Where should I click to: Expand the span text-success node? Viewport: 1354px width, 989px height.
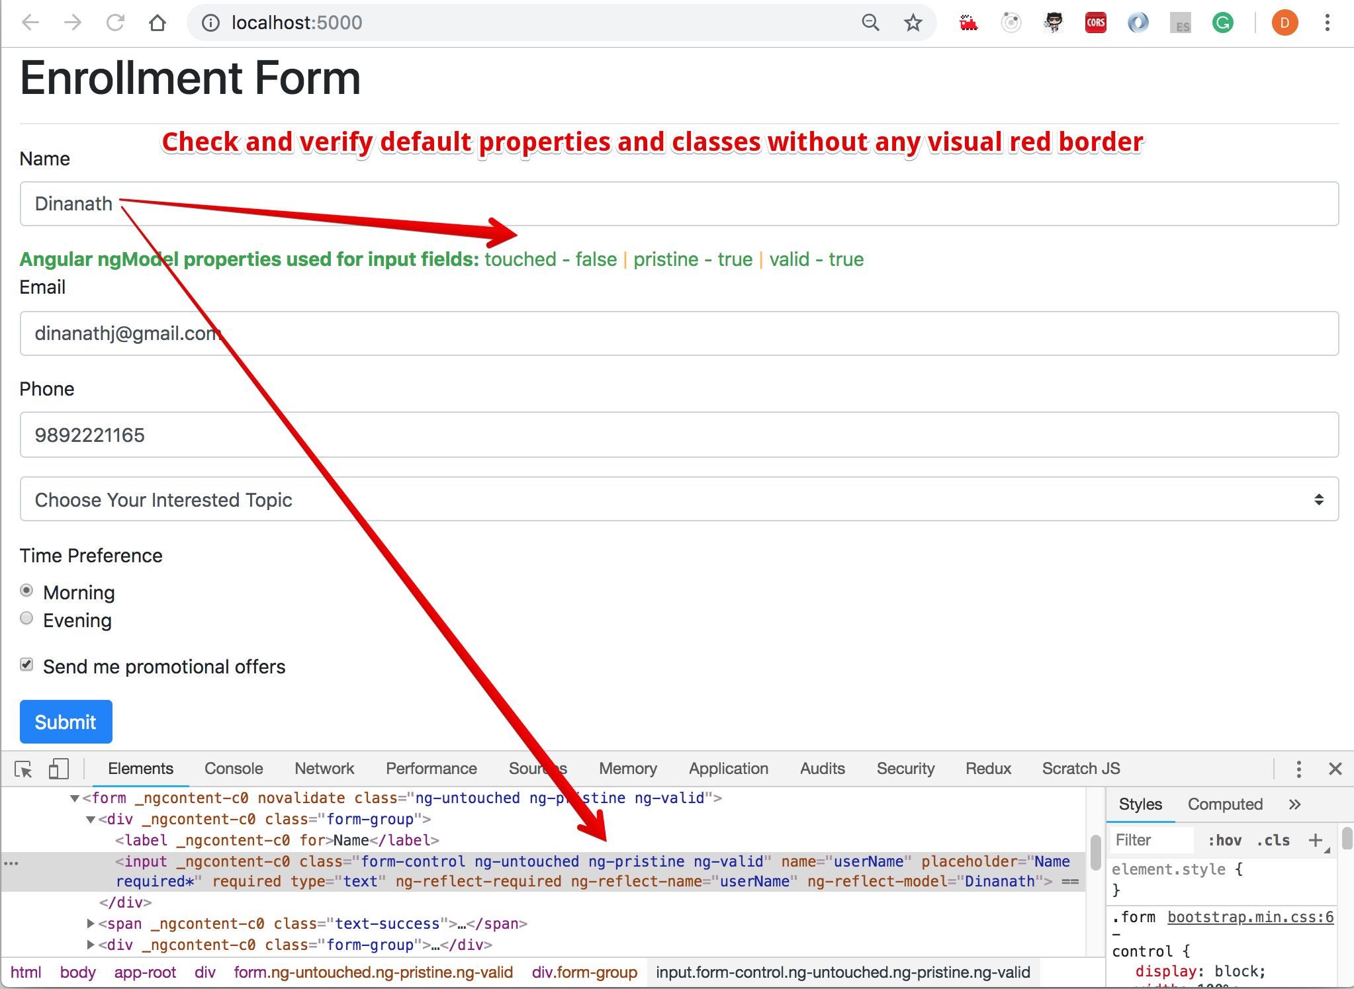(x=91, y=924)
